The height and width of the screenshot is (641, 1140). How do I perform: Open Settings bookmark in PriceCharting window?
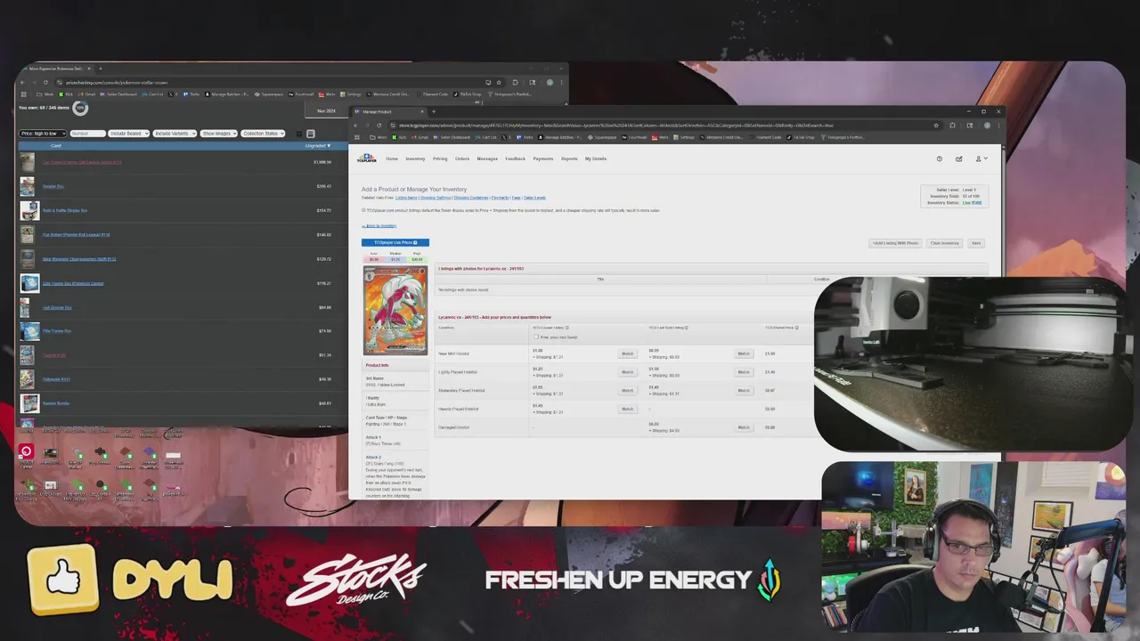coord(351,93)
